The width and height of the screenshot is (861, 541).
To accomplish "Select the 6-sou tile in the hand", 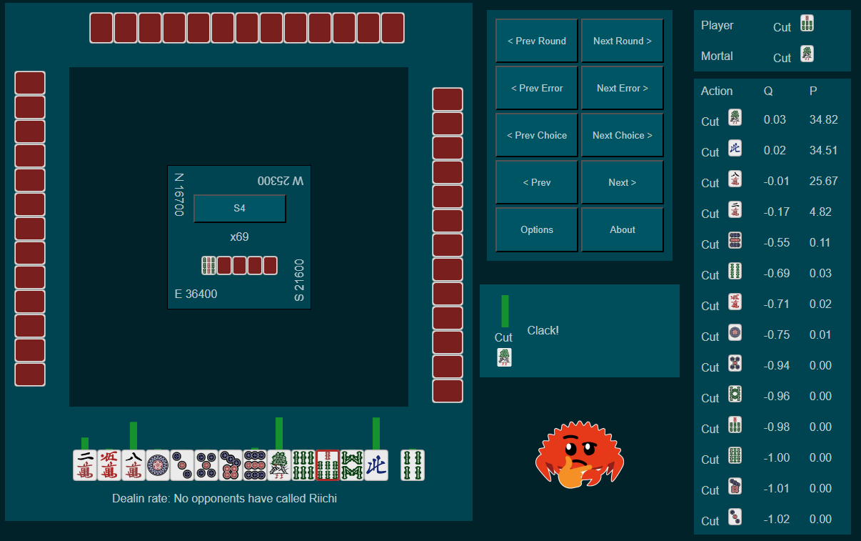I will tap(303, 465).
